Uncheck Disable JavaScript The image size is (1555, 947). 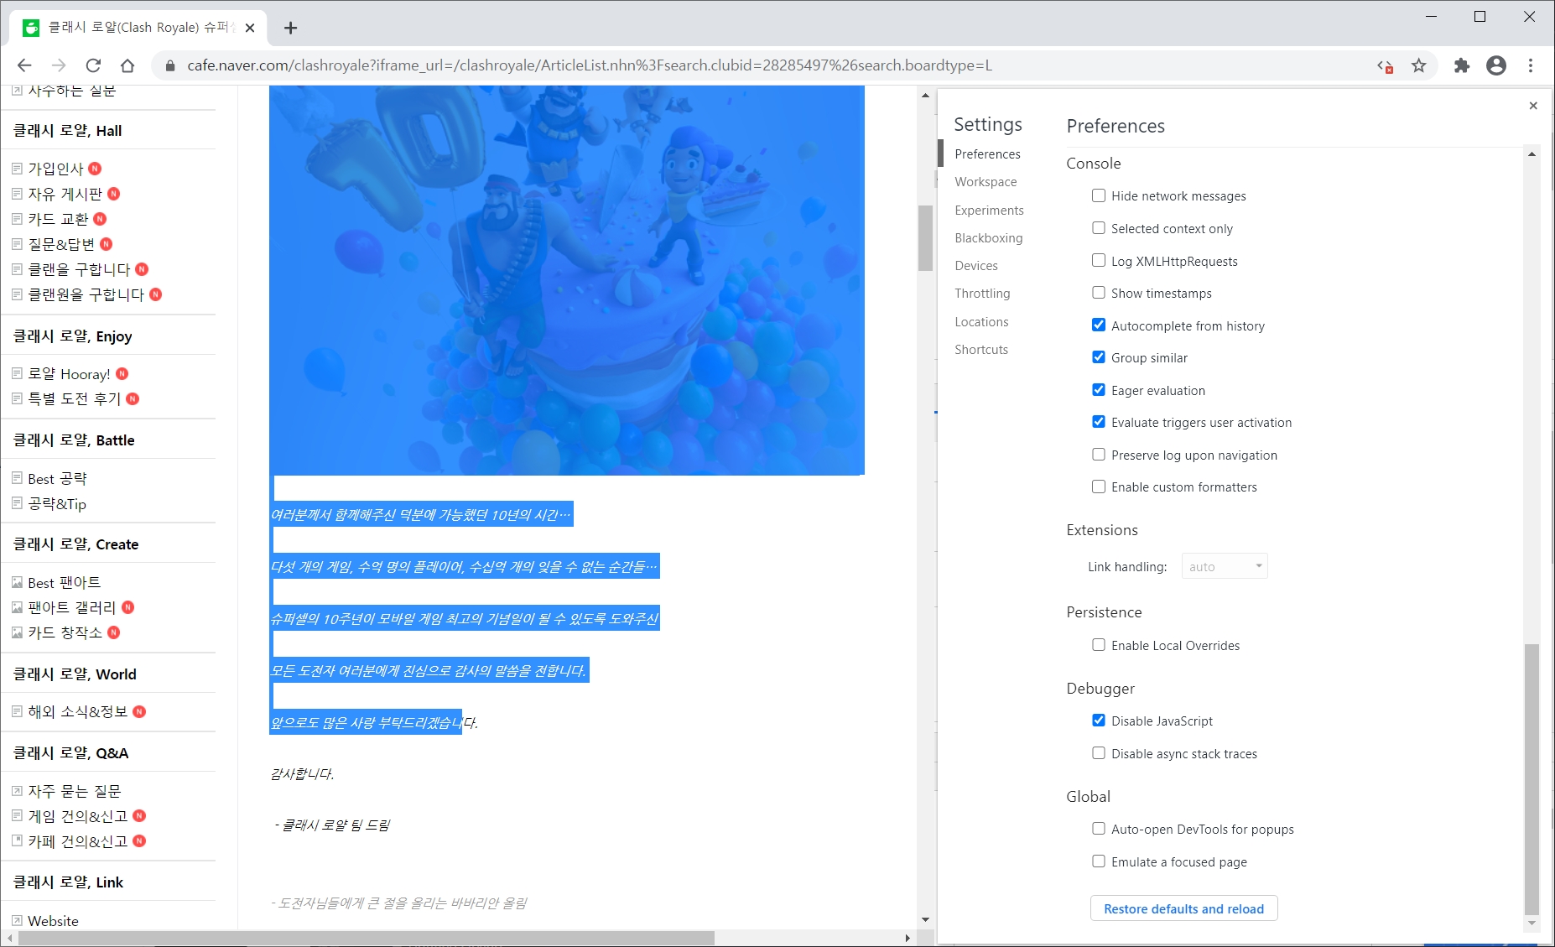(1098, 721)
